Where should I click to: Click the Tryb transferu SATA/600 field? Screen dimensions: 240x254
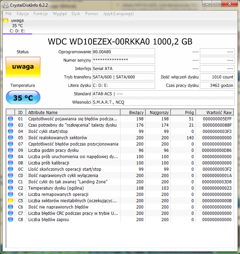point(124,77)
